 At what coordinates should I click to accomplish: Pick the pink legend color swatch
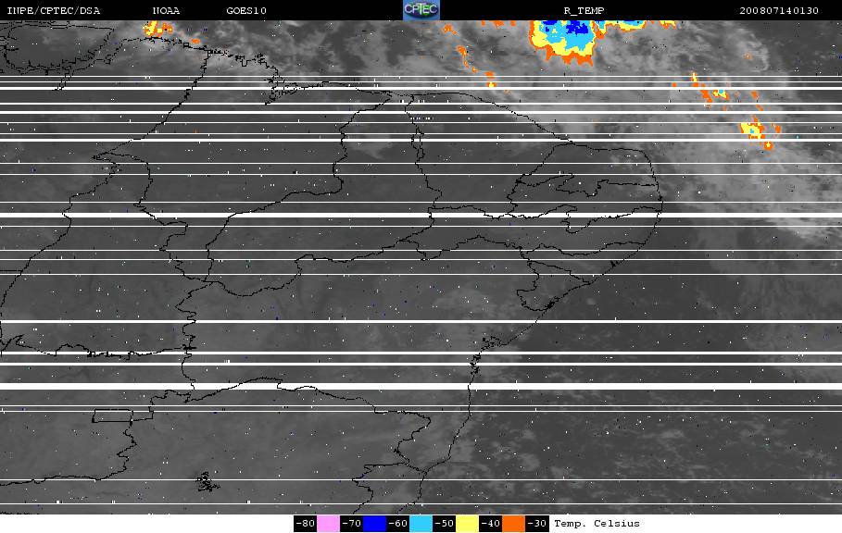tap(328, 524)
